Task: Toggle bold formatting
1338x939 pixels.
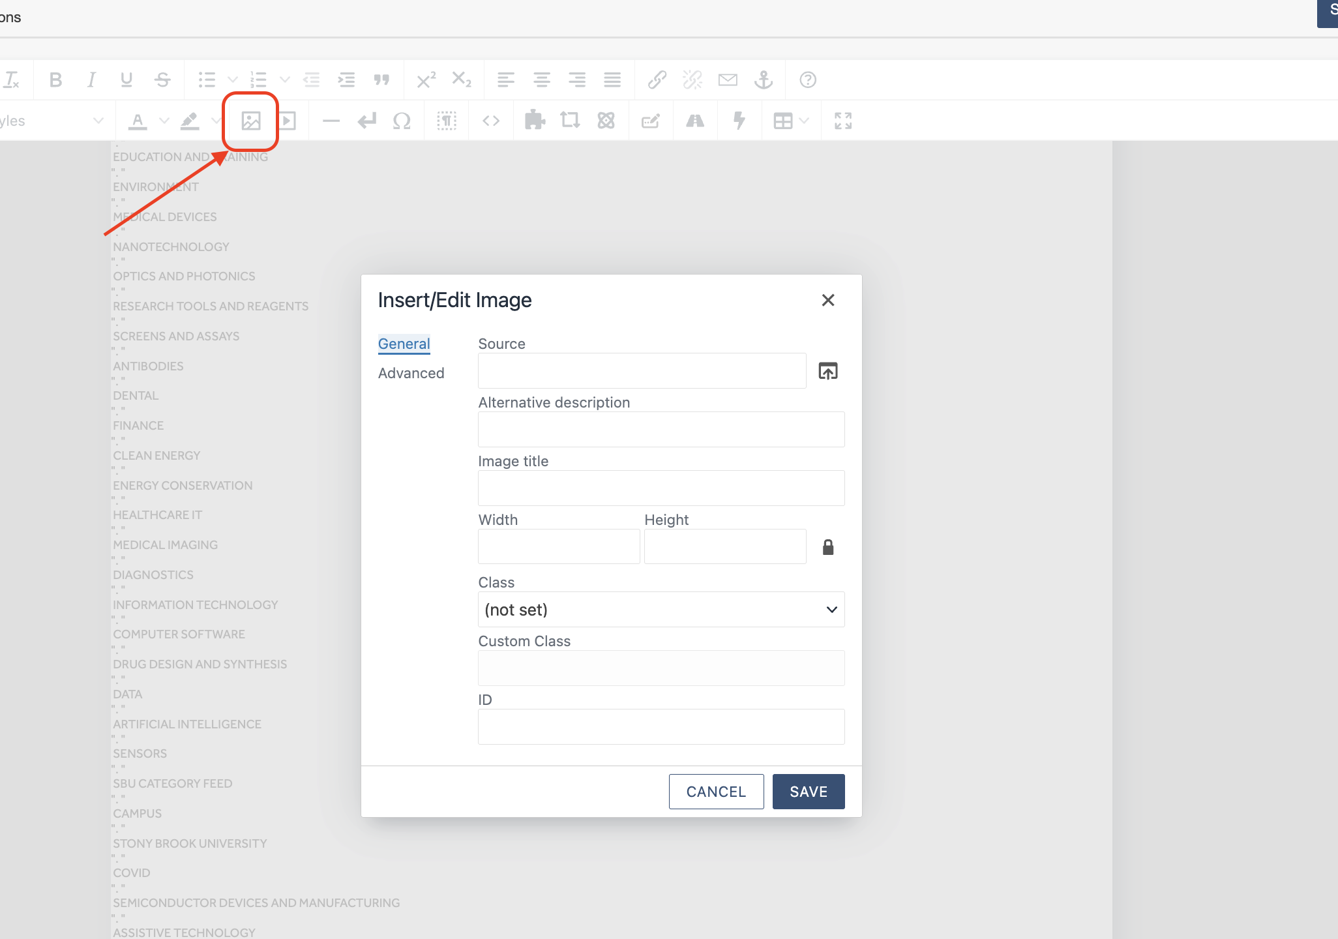Action: pyautogui.click(x=55, y=80)
